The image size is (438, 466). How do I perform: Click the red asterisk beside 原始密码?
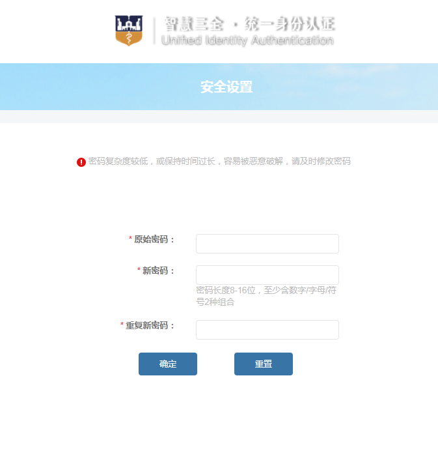130,239
